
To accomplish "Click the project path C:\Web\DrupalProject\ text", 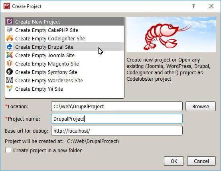I will click(x=93, y=141).
